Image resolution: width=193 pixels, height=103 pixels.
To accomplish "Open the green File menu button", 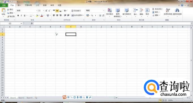I will pos(4,5).
